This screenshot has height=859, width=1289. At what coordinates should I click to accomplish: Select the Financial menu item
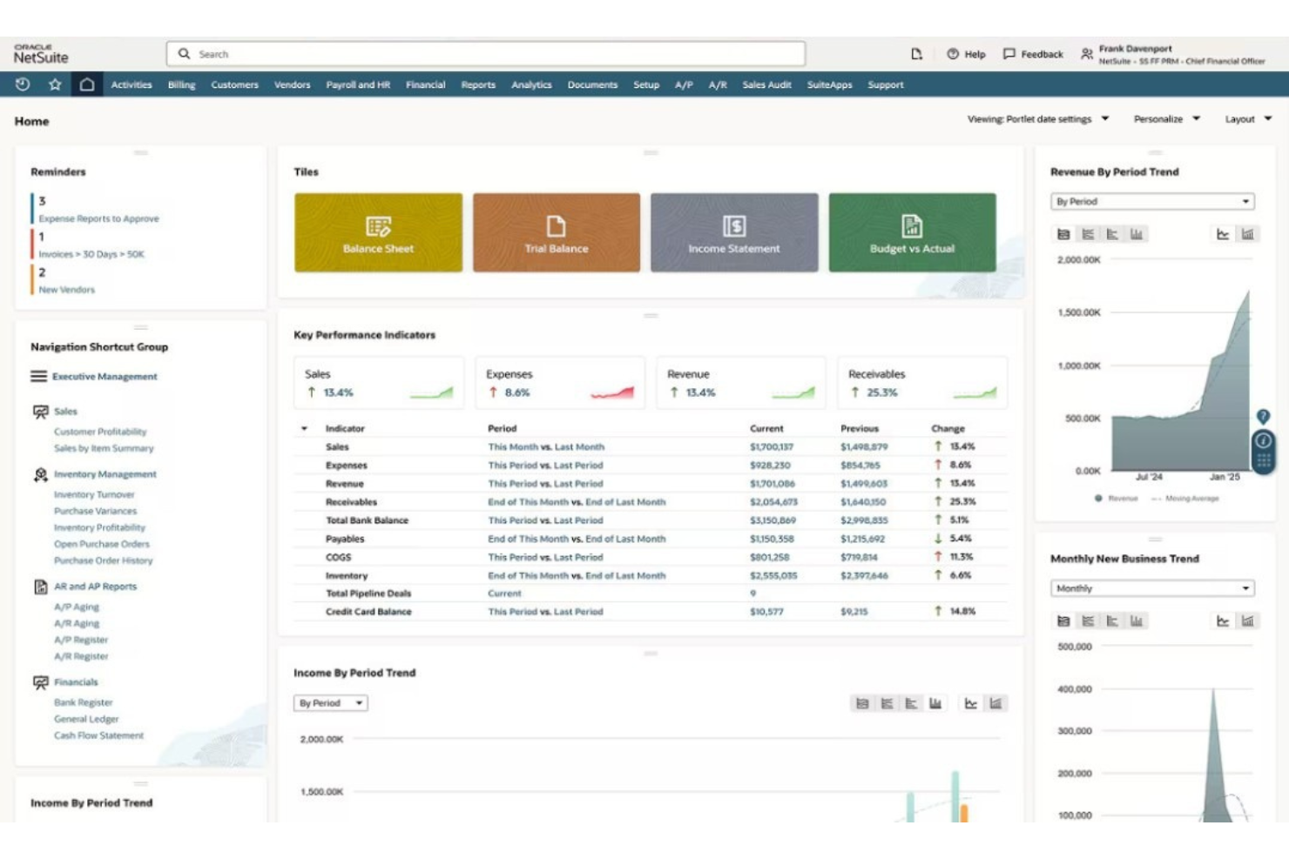426,84
